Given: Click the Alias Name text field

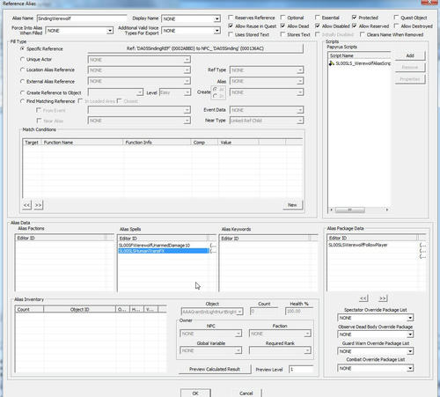Looking at the screenshot, I should pos(82,18).
